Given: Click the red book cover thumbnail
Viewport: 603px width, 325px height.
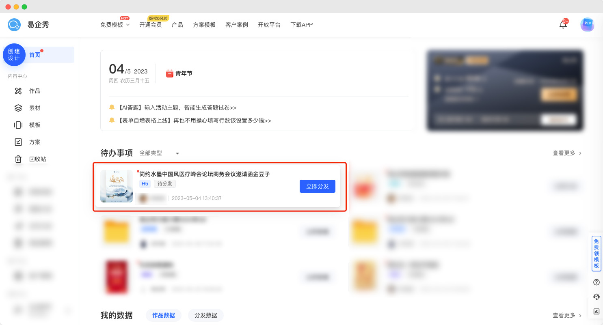Looking at the screenshot, I should pyautogui.click(x=117, y=276).
